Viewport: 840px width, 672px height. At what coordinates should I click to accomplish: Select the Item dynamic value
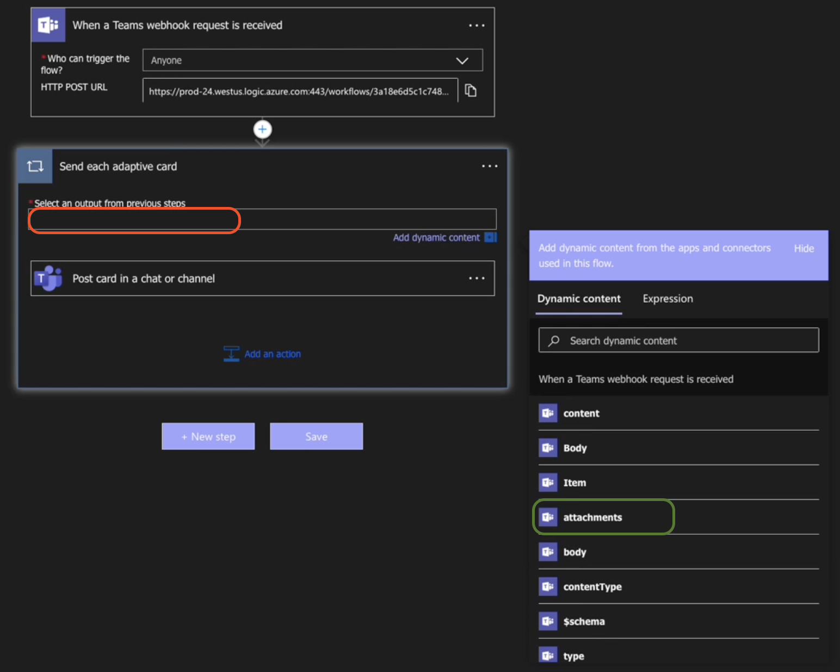pos(678,482)
